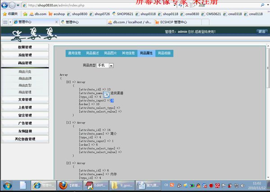Open the CMS0621 bookmark
This screenshot has width=270, height=192.
(x=211, y=14)
